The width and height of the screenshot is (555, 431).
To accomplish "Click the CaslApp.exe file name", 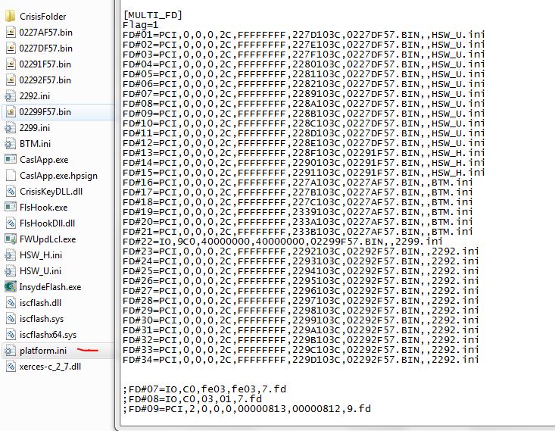I will tap(44, 160).
